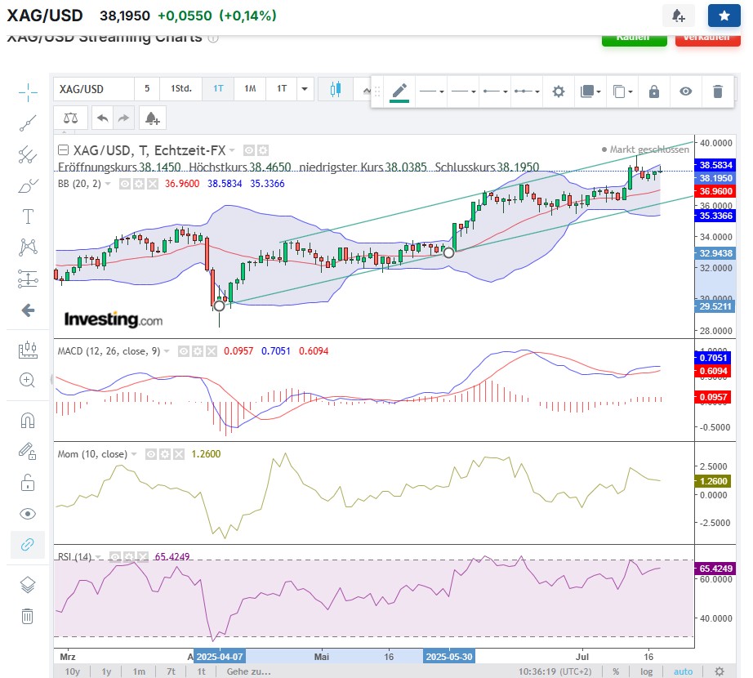Redo the chart action
This screenshot has height=678, width=753.
point(123,118)
